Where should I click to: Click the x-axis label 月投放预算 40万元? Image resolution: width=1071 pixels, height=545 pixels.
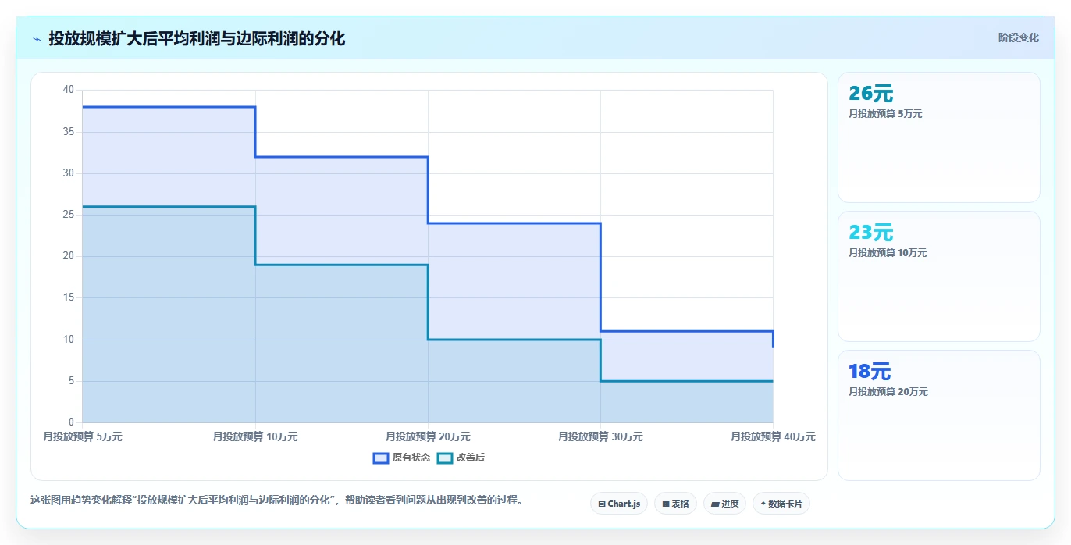point(773,436)
